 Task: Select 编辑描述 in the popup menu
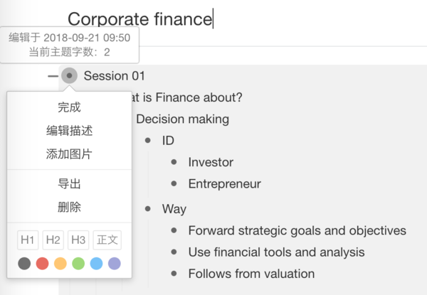point(69,131)
